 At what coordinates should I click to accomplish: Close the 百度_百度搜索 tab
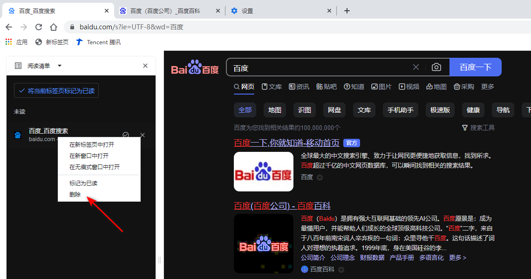click(x=107, y=11)
